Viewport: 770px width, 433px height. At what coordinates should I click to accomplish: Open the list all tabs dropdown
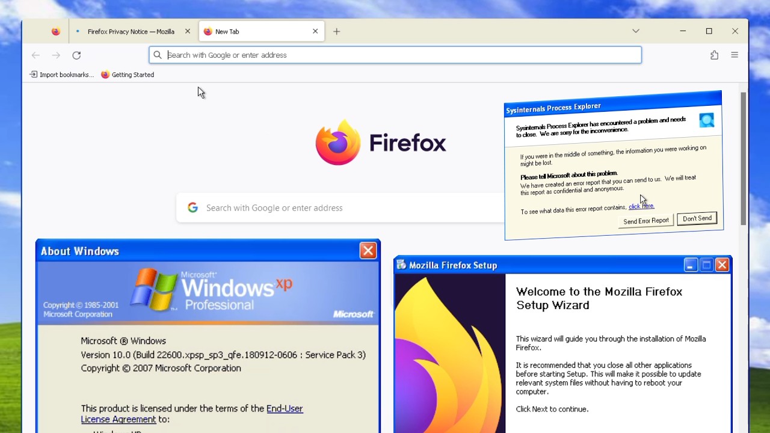[x=635, y=31]
